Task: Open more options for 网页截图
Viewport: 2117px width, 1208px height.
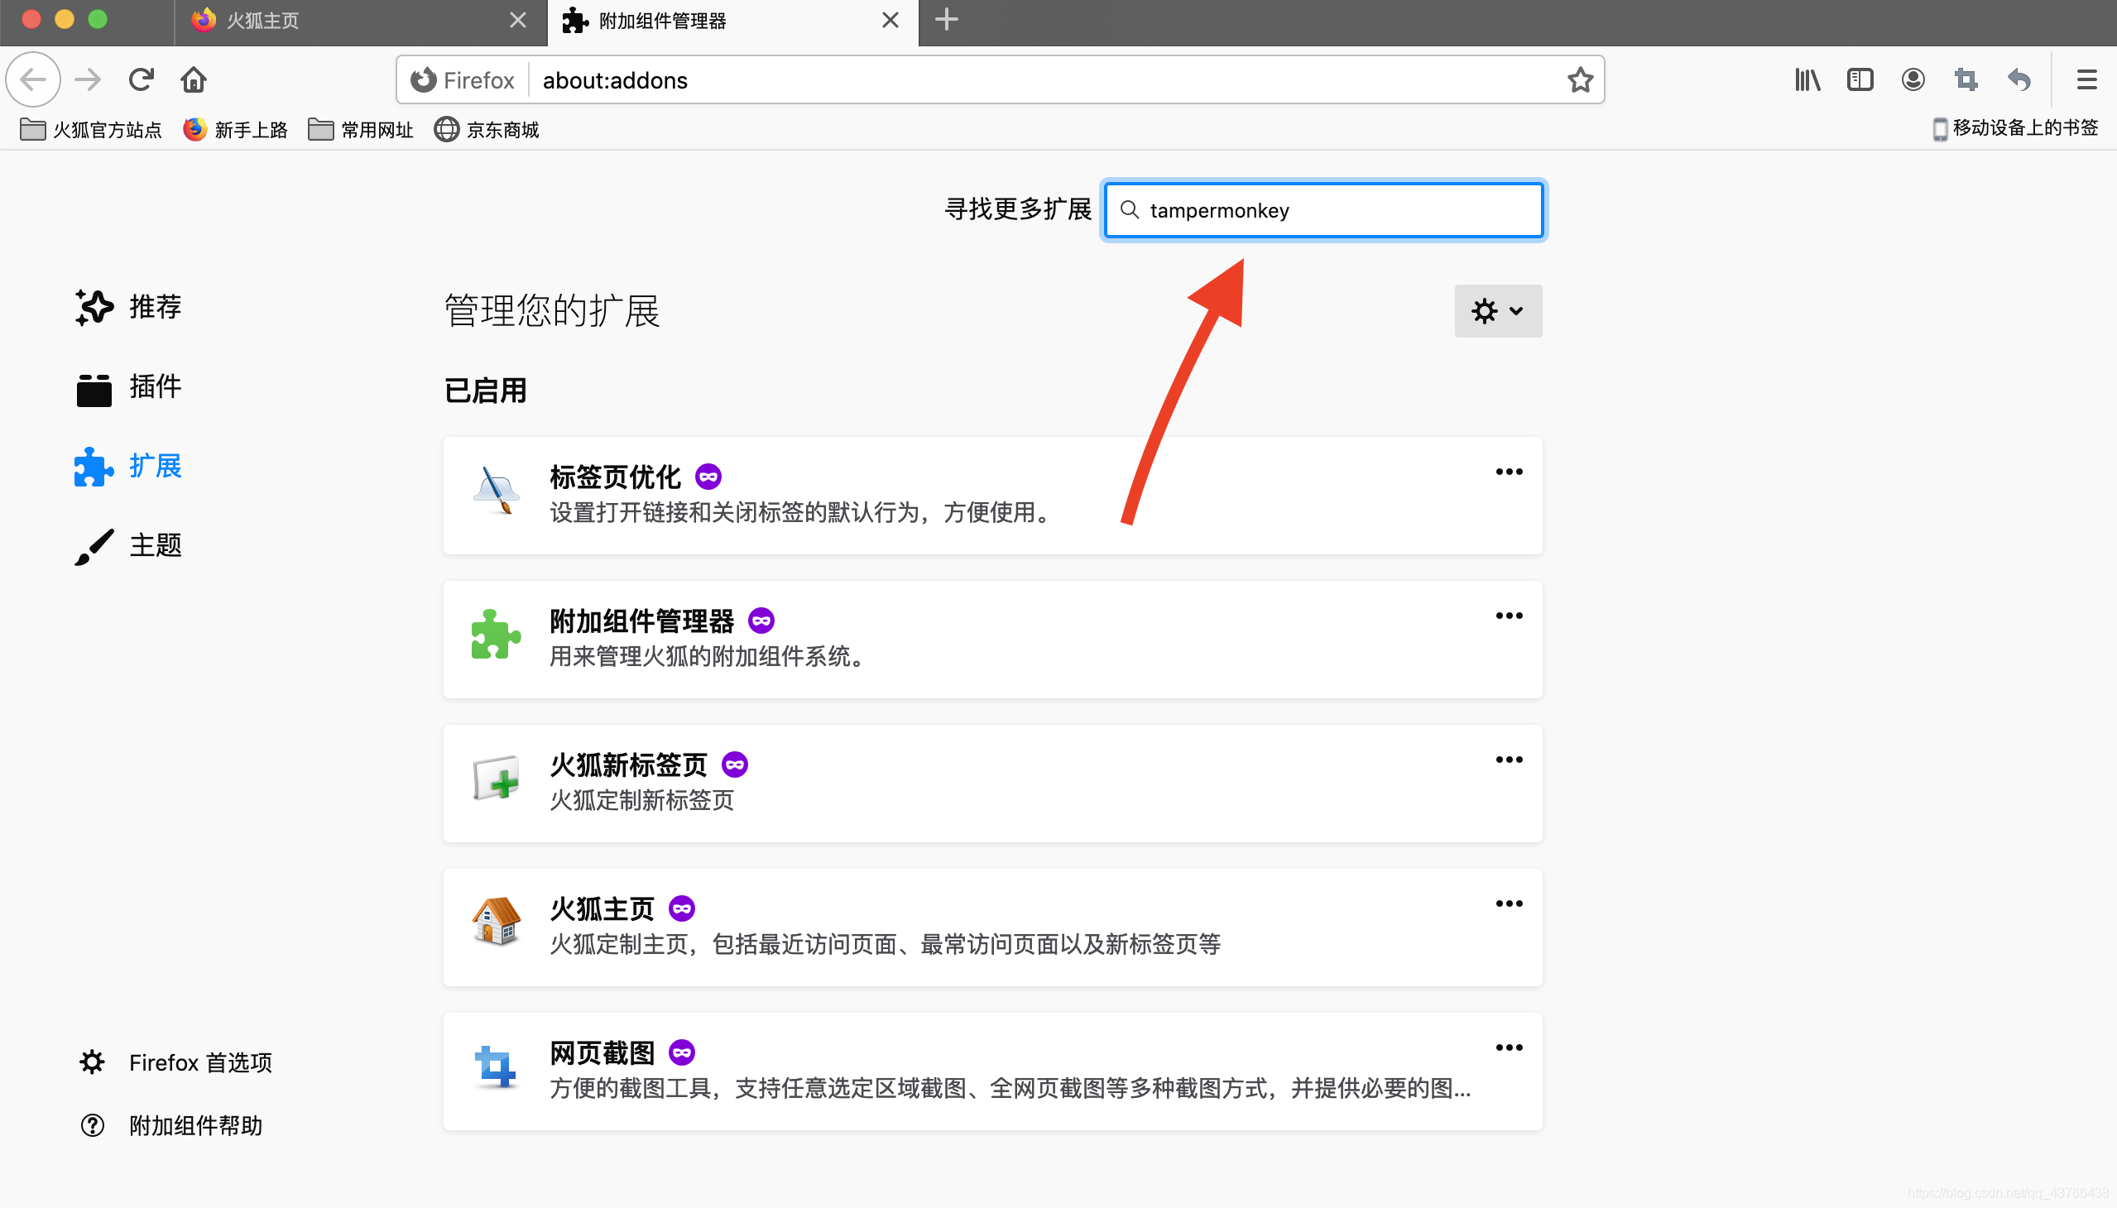Action: pyautogui.click(x=1509, y=1047)
